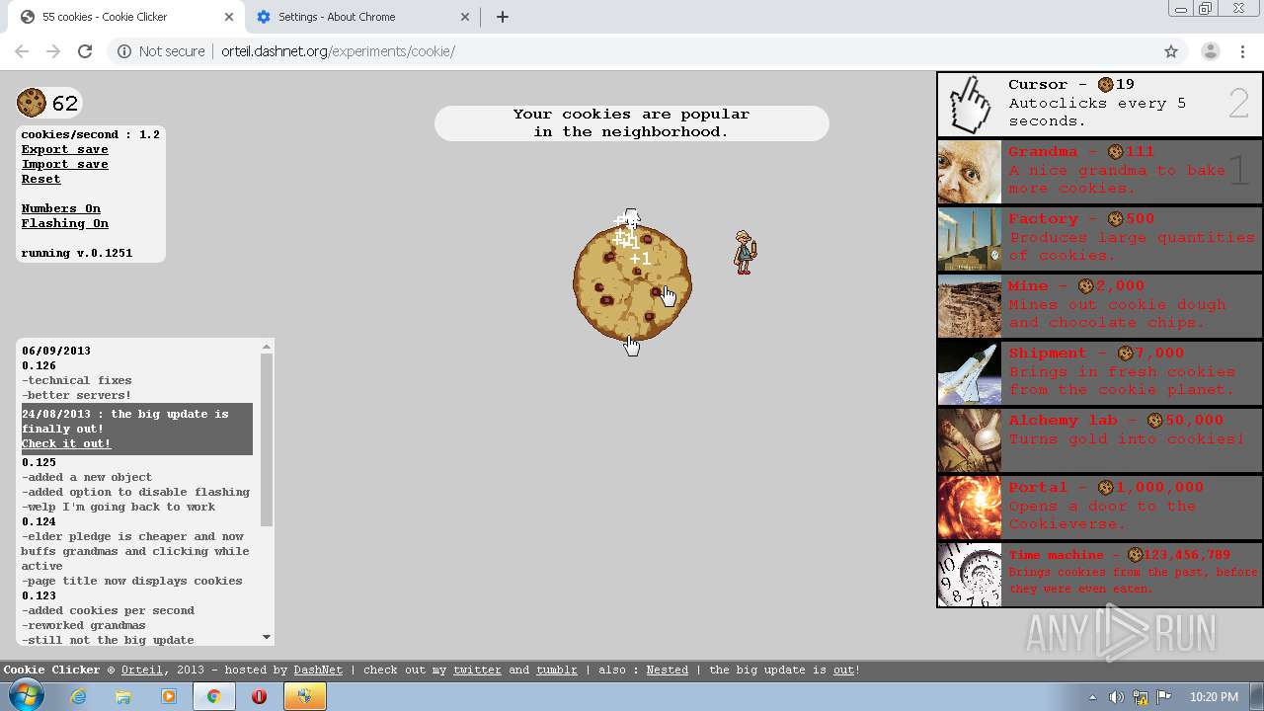Show hidden system tray icons

click(1092, 697)
